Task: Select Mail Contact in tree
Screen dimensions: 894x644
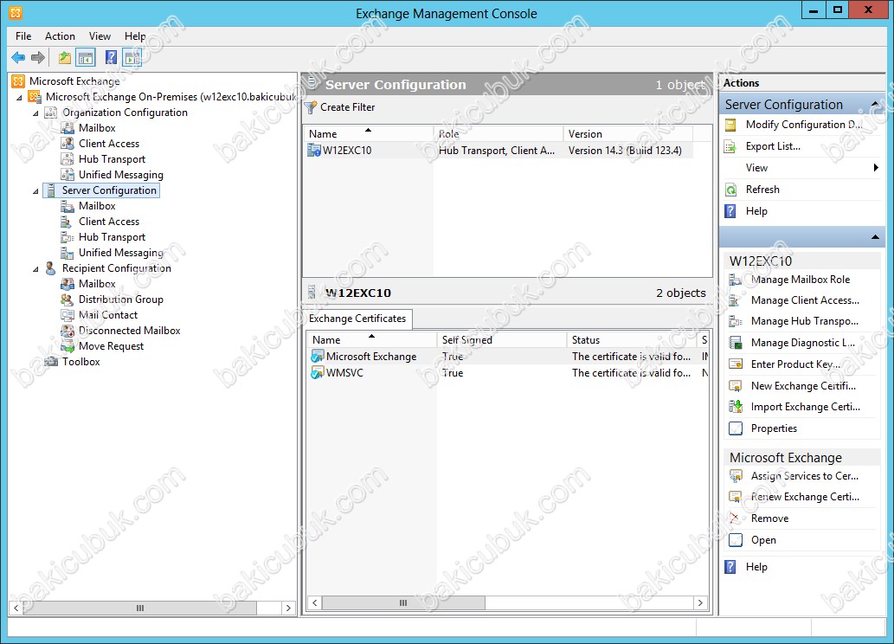Action: (x=108, y=315)
